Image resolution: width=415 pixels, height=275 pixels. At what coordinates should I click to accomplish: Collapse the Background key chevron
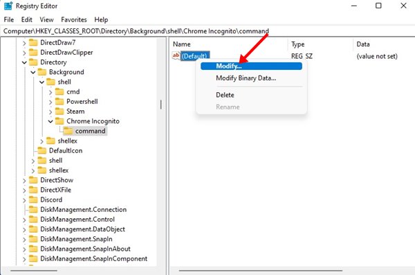point(33,73)
